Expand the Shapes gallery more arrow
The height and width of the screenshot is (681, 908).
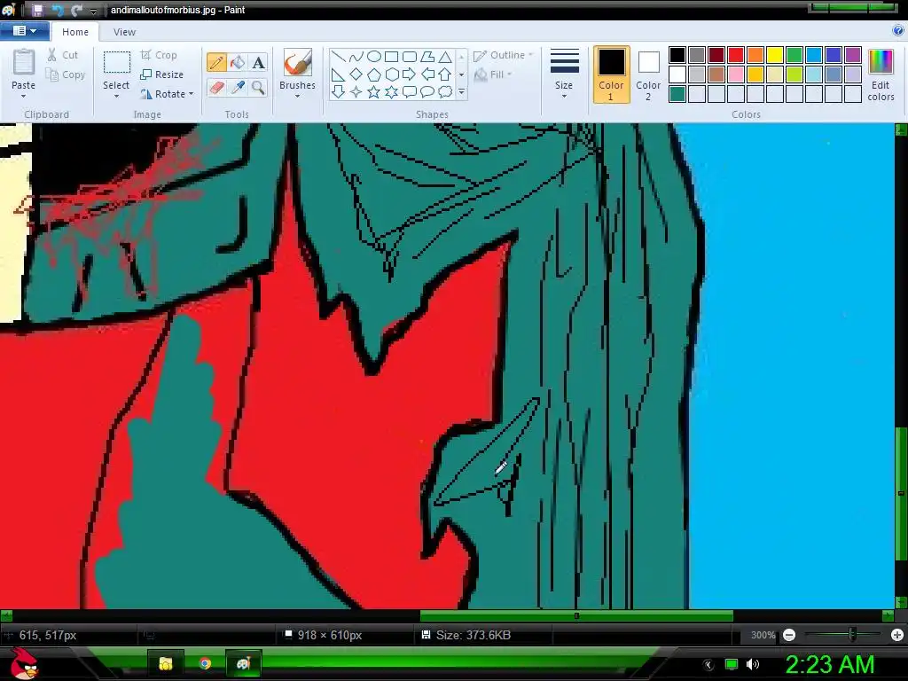461,91
